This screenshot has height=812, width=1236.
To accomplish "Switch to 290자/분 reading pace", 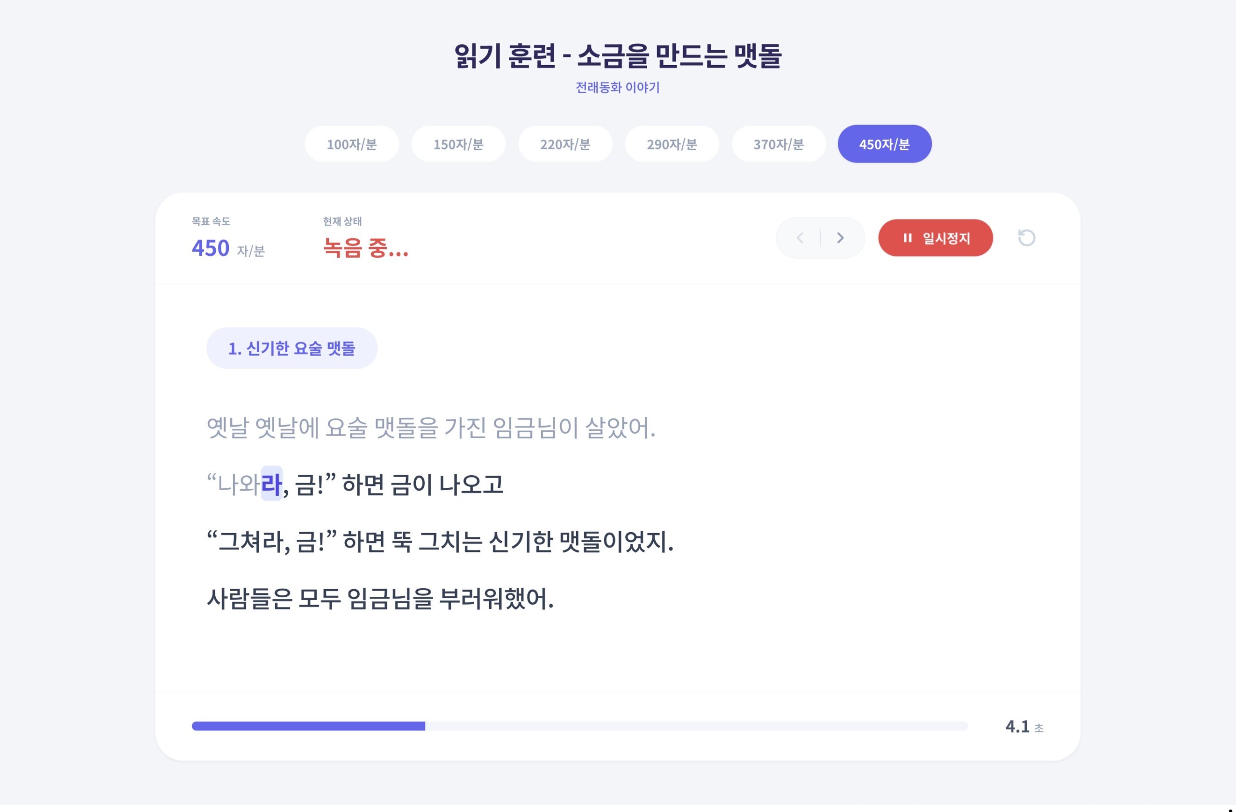I will (x=672, y=144).
